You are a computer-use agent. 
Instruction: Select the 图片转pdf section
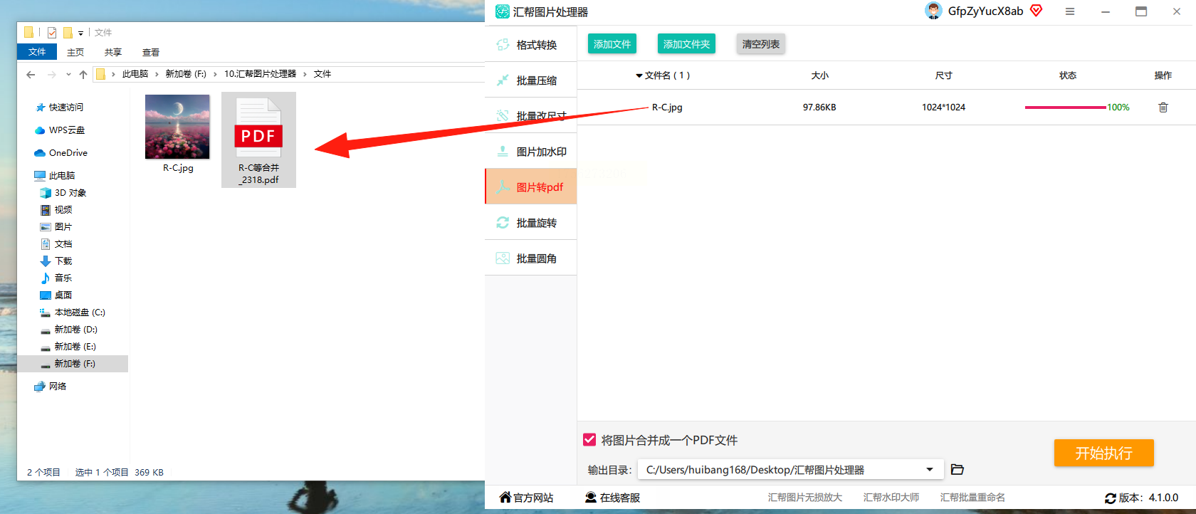(x=530, y=187)
